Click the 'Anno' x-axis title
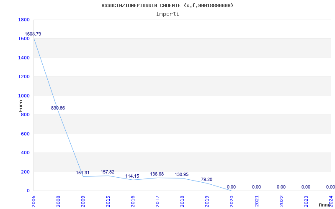 click(324, 205)
